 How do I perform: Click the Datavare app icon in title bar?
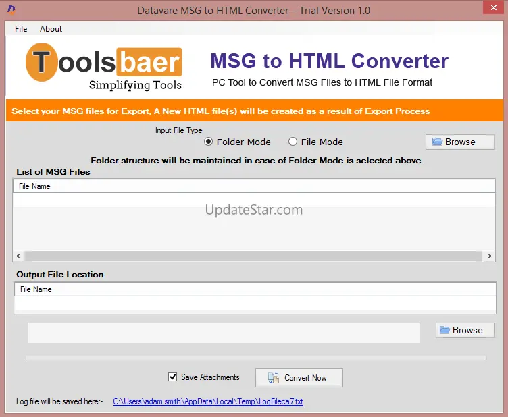pos(11,9)
